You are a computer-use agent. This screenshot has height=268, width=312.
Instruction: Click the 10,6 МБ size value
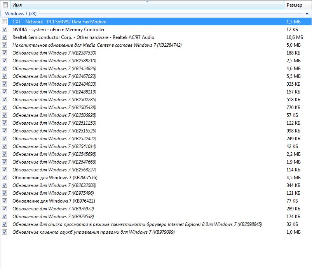point(295,37)
